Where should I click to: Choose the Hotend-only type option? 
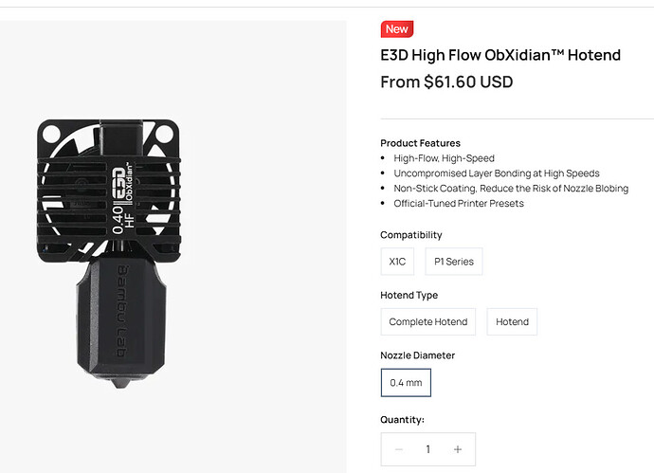(x=512, y=321)
